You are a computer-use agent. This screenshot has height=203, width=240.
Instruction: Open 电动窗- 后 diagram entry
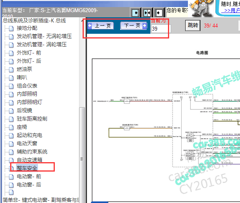tap(29, 185)
